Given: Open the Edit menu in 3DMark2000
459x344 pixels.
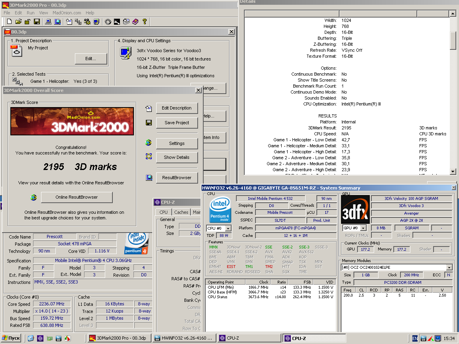Looking at the screenshot, I should (18, 13).
